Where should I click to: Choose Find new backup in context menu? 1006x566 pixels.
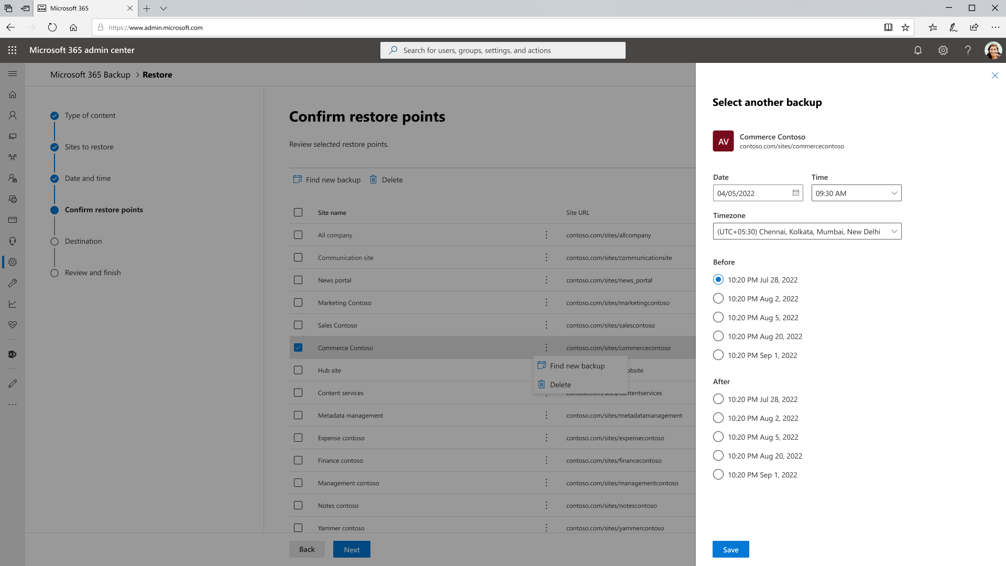(577, 366)
